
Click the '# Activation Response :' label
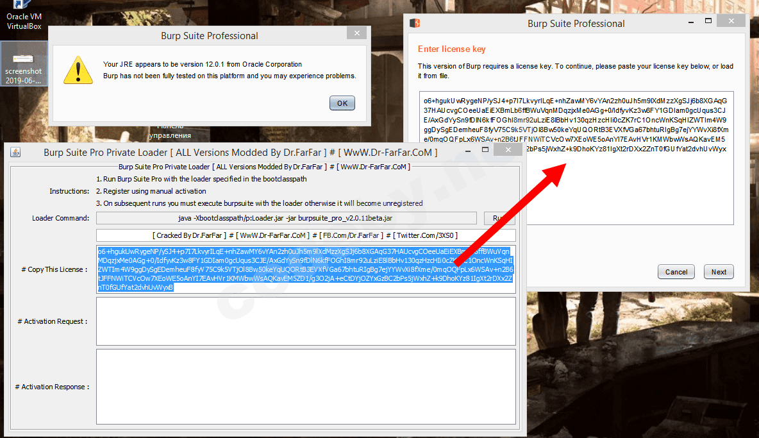(52, 387)
